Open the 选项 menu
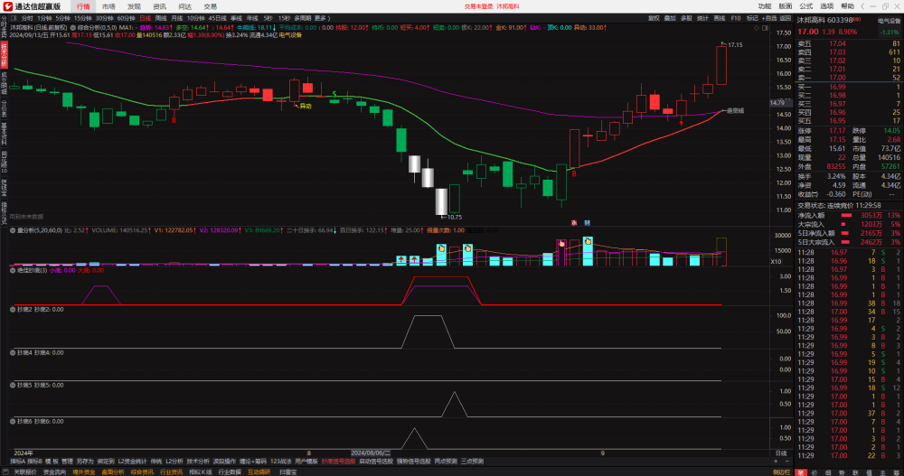The image size is (904, 476). [827, 6]
